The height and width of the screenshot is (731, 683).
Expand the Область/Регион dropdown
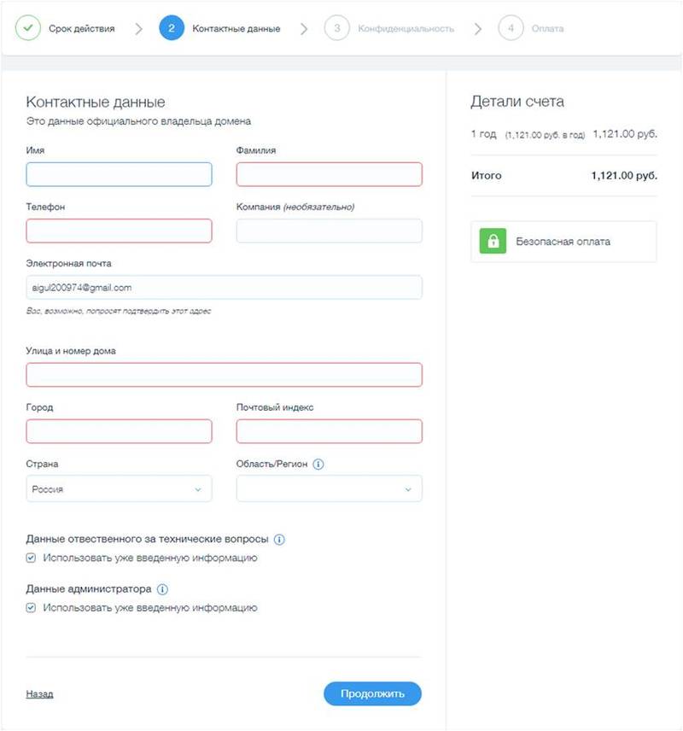point(329,489)
